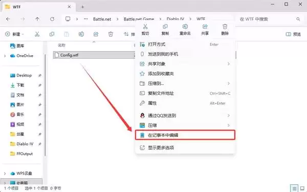This screenshot has height=192, width=307.
Task: Click the PC icon in address bar
Action: 68,19
